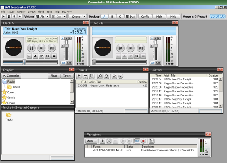Add a new encoder with plus icon
The width and height of the screenshot is (227, 163).
(102, 141)
